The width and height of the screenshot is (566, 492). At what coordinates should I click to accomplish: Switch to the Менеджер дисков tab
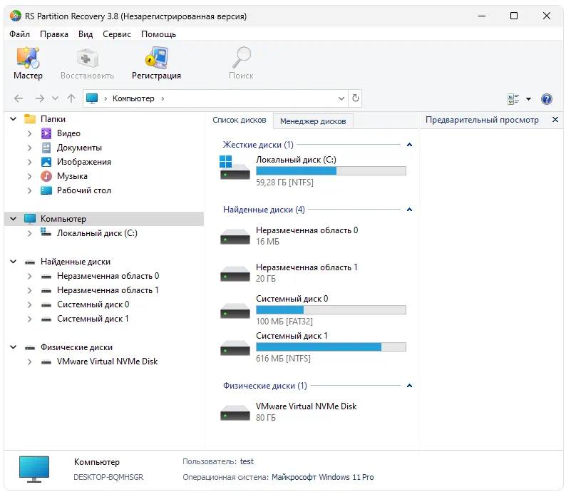313,121
